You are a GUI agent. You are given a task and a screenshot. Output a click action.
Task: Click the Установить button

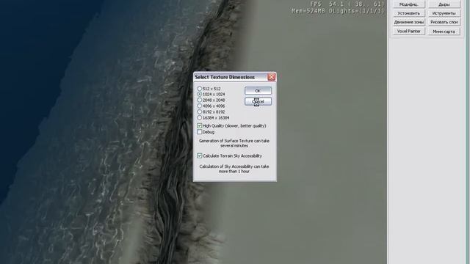(408, 13)
